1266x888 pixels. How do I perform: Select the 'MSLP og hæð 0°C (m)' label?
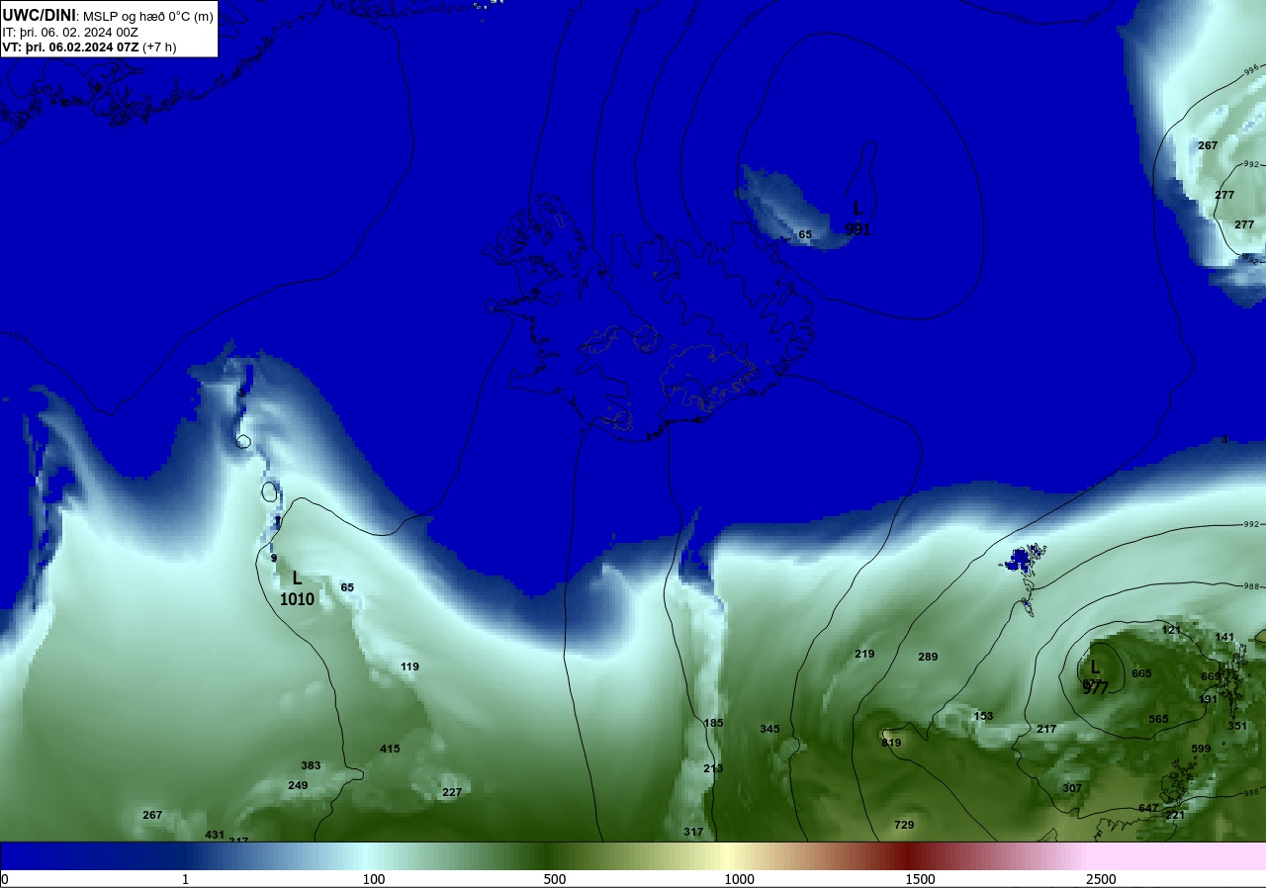click(147, 16)
